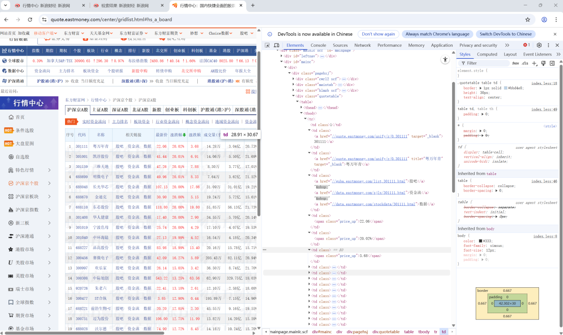Go back in browser history

[x=6, y=20]
